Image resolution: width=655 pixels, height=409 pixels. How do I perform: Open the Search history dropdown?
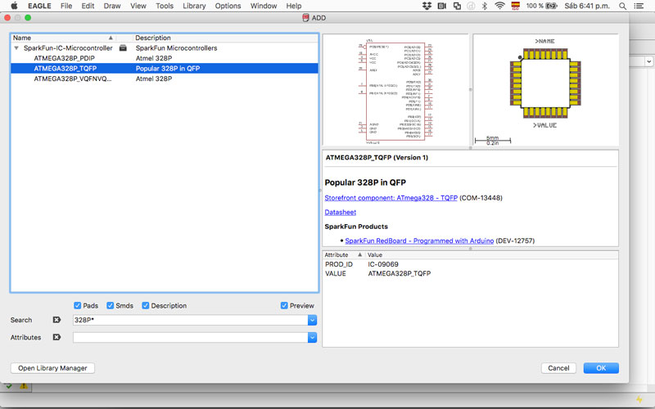[x=312, y=320]
